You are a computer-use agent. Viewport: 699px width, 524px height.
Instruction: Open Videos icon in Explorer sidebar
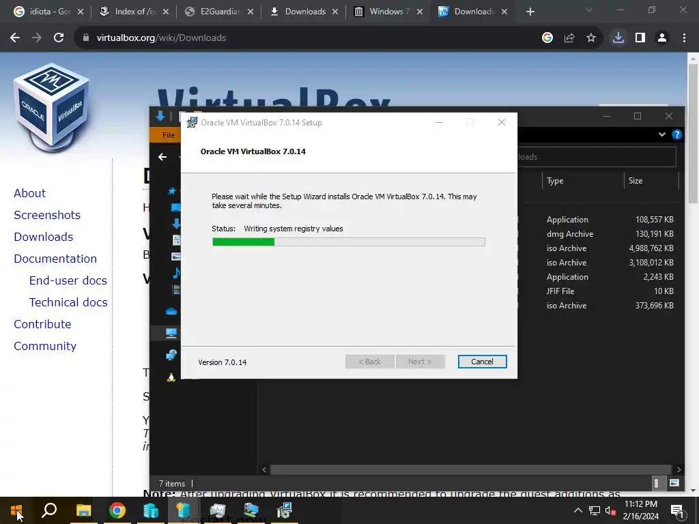[177, 289]
